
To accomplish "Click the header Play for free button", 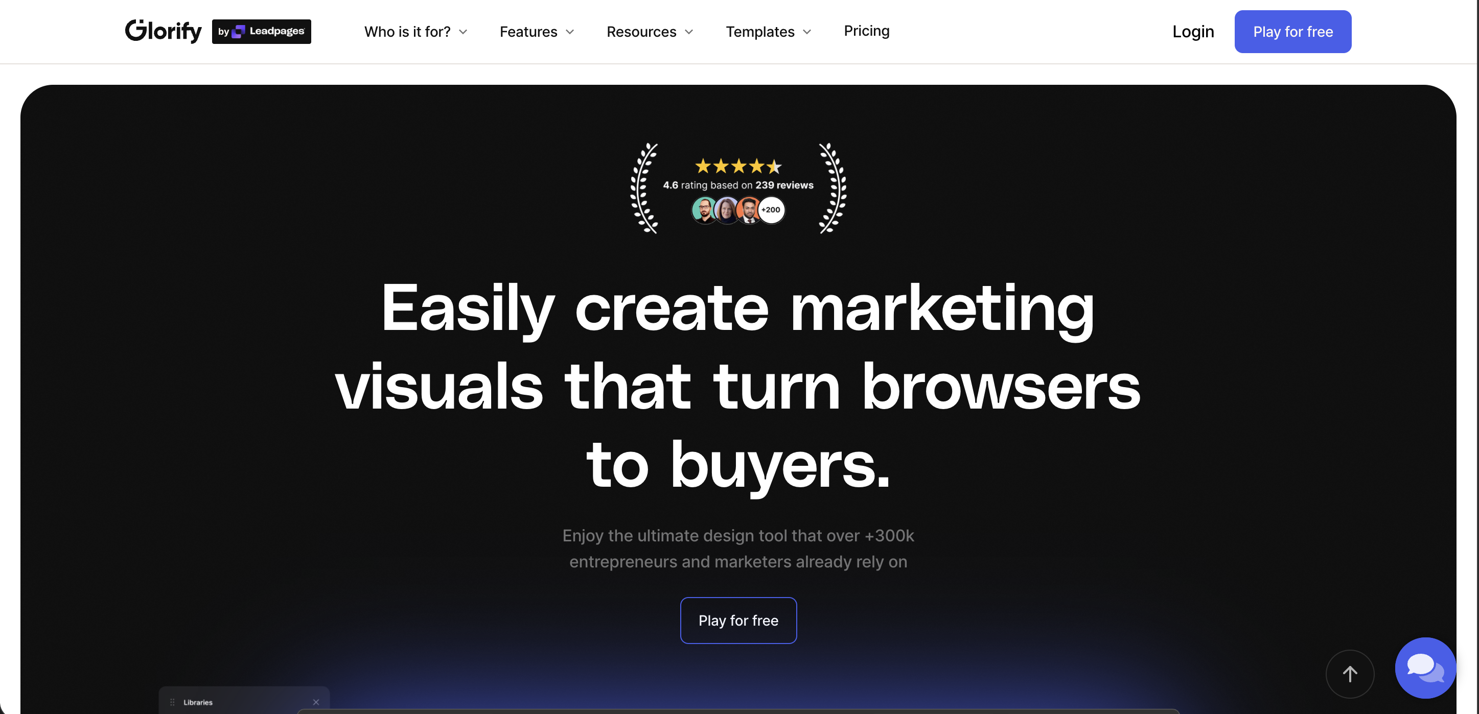I will point(1293,32).
